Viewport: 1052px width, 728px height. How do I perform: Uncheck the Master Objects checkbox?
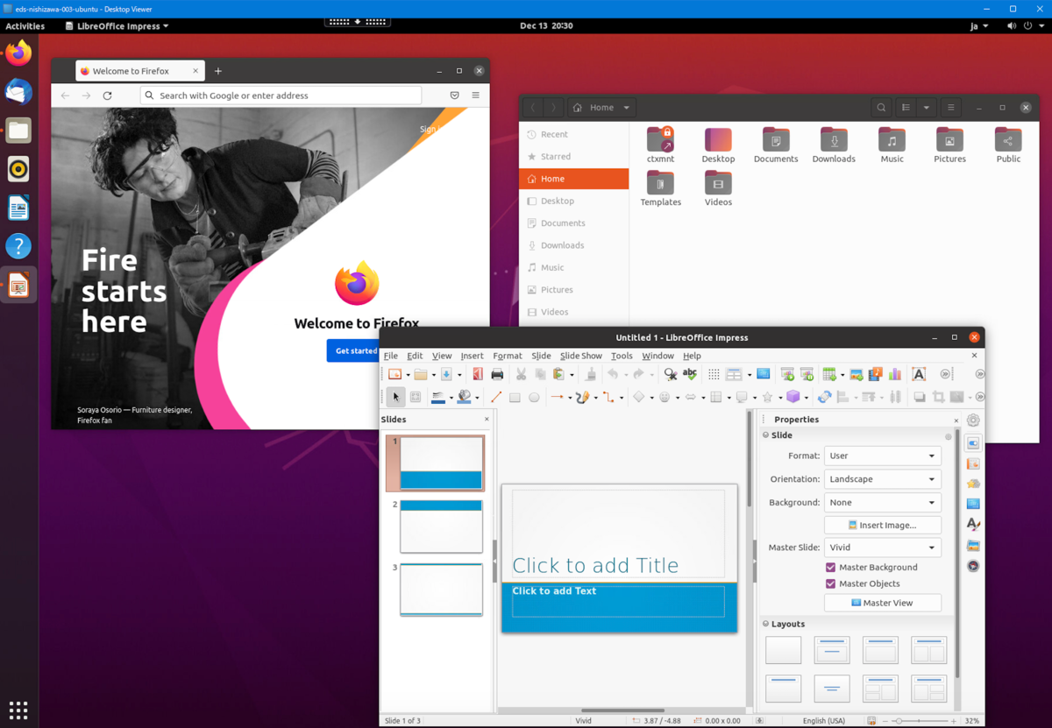click(830, 584)
